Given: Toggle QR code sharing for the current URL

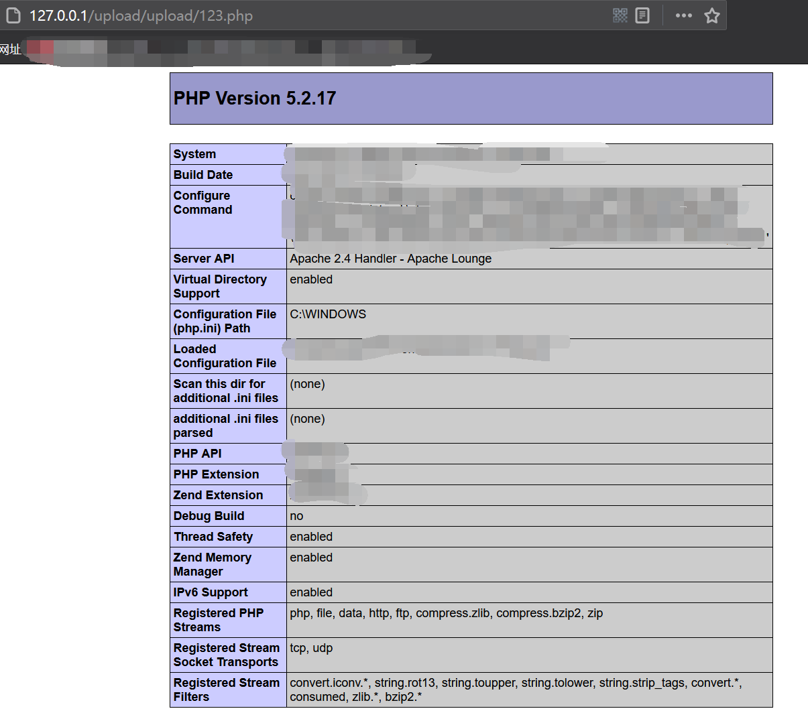Looking at the screenshot, I should coord(620,15).
